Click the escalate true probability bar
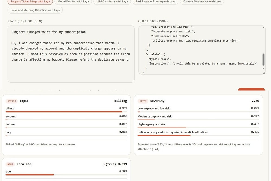This screenshot has height=181, width=271. [66, 174]
